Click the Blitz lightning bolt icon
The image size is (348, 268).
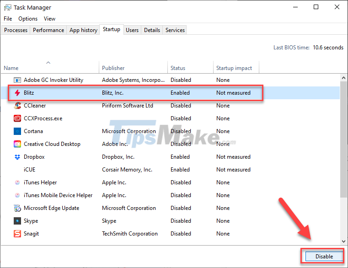17,93
